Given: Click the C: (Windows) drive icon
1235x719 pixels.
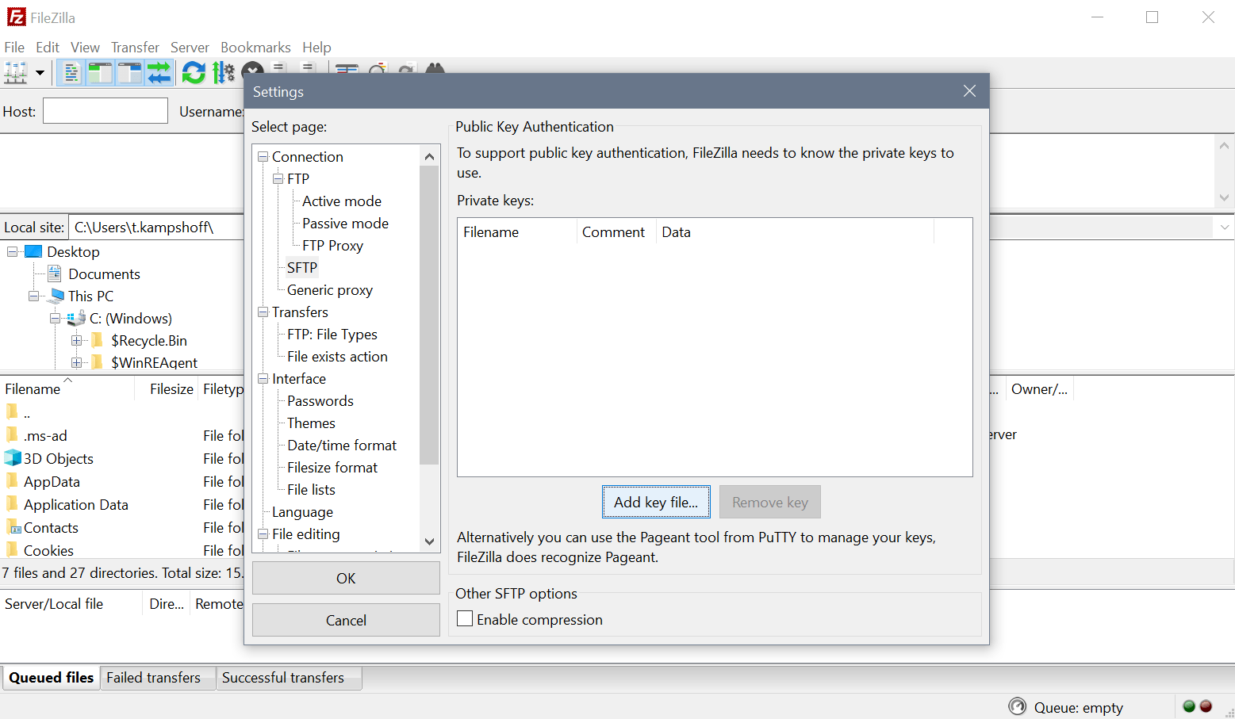Looking at the screenshot, I should pyautogui.click(x=77, y=318).
